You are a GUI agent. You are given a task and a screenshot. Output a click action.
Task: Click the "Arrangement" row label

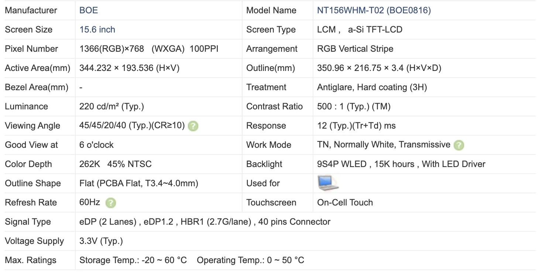click(x=272, y=49)
